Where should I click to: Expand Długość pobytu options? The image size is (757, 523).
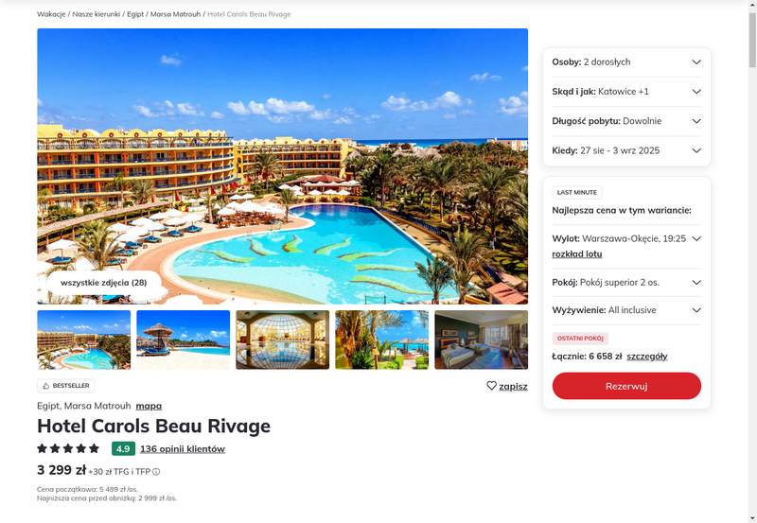(x=626, y=121)
